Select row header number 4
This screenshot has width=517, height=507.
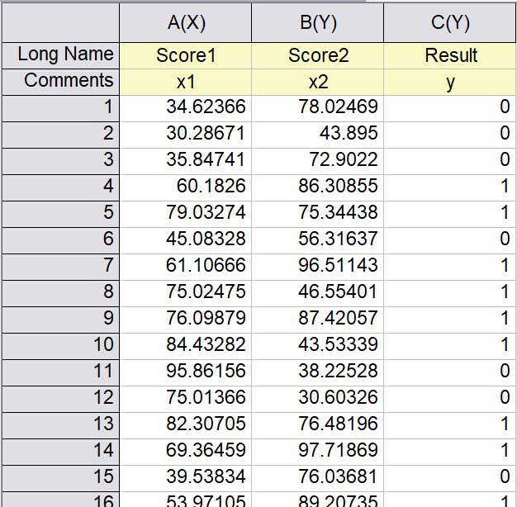point(60,187)
